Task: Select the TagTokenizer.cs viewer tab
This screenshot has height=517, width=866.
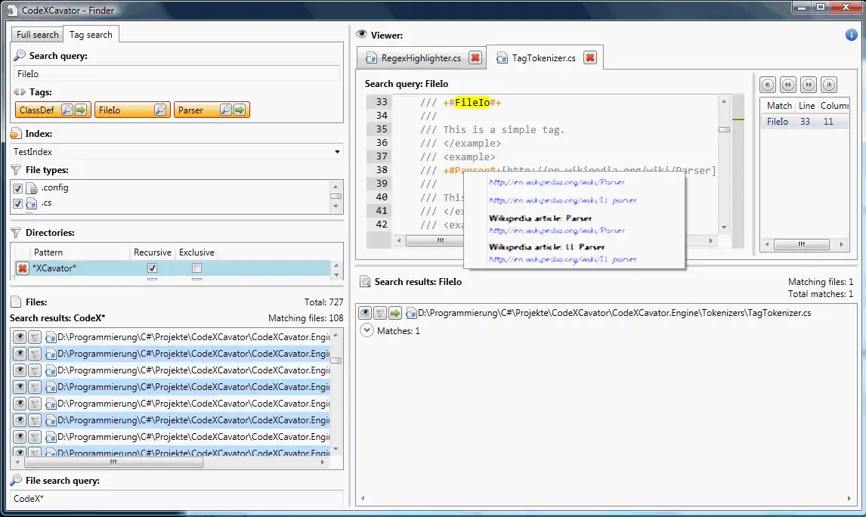Action: coord(543,57)
